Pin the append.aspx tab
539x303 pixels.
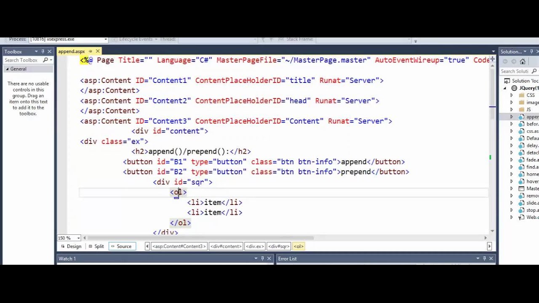pyautogui.click(x=90, y=51)
